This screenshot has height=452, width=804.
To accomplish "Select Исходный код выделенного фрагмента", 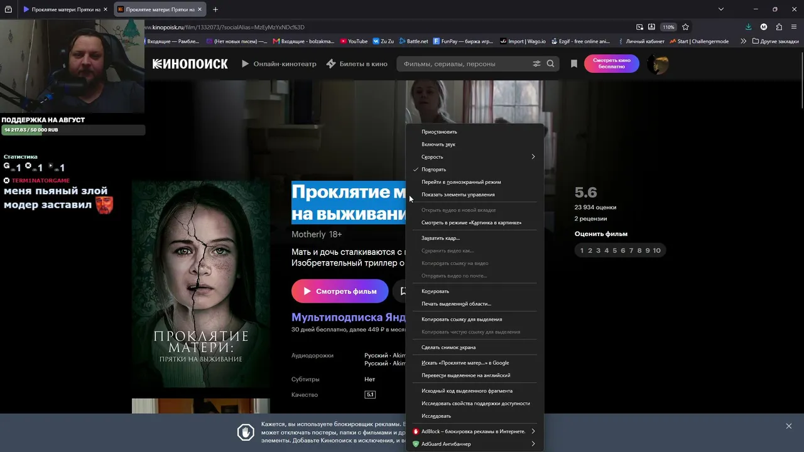I will [x=474, y=391].
